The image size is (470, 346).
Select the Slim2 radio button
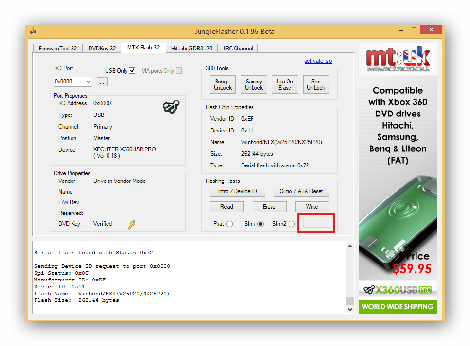[x=291, y=224]
